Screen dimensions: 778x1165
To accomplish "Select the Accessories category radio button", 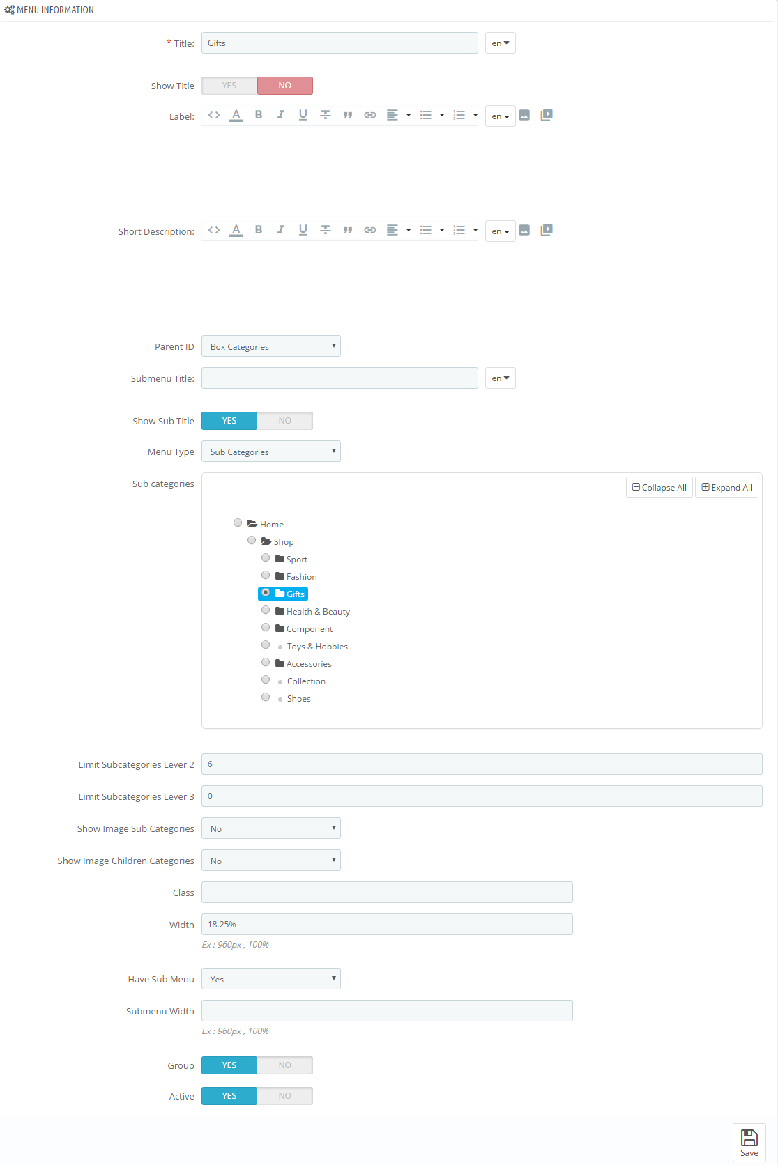I will click(266, 663).
